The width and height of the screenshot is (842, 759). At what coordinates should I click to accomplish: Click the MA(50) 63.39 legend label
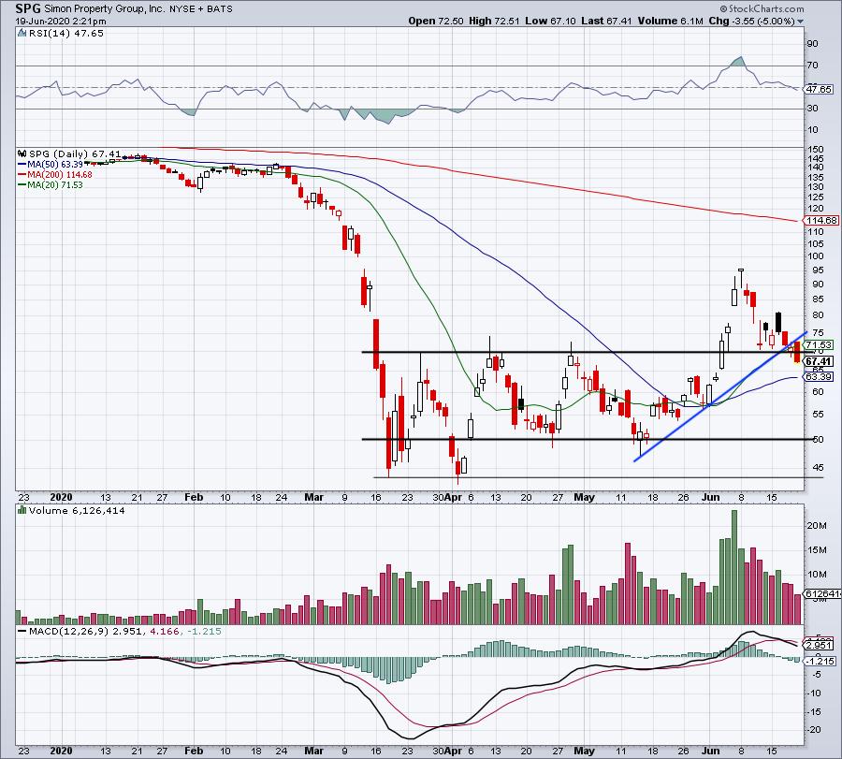(x=55, y=165)
